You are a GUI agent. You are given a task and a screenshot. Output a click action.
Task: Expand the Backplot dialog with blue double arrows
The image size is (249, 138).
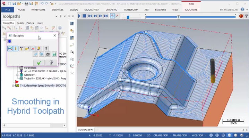9,42
